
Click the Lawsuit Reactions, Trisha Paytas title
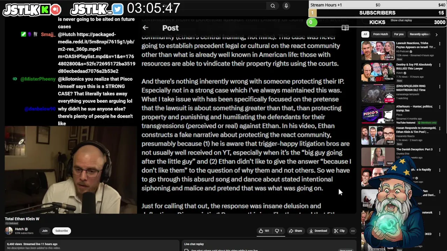coord(416,45)
